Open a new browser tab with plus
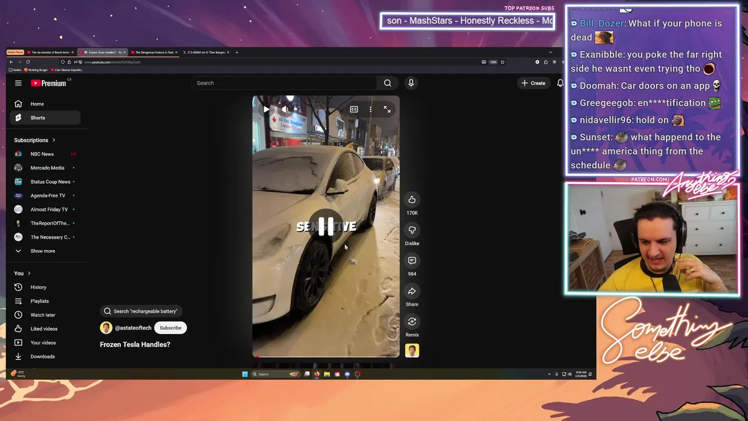748x421 pixels. pos(237,53)
